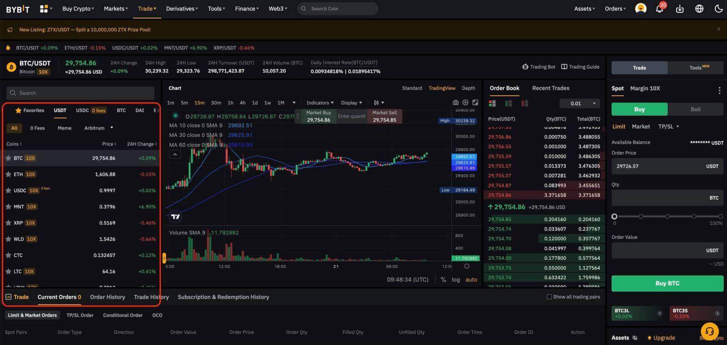Click the coin Search field
Viewport: 727px width, 345px height.
(80, 93)
